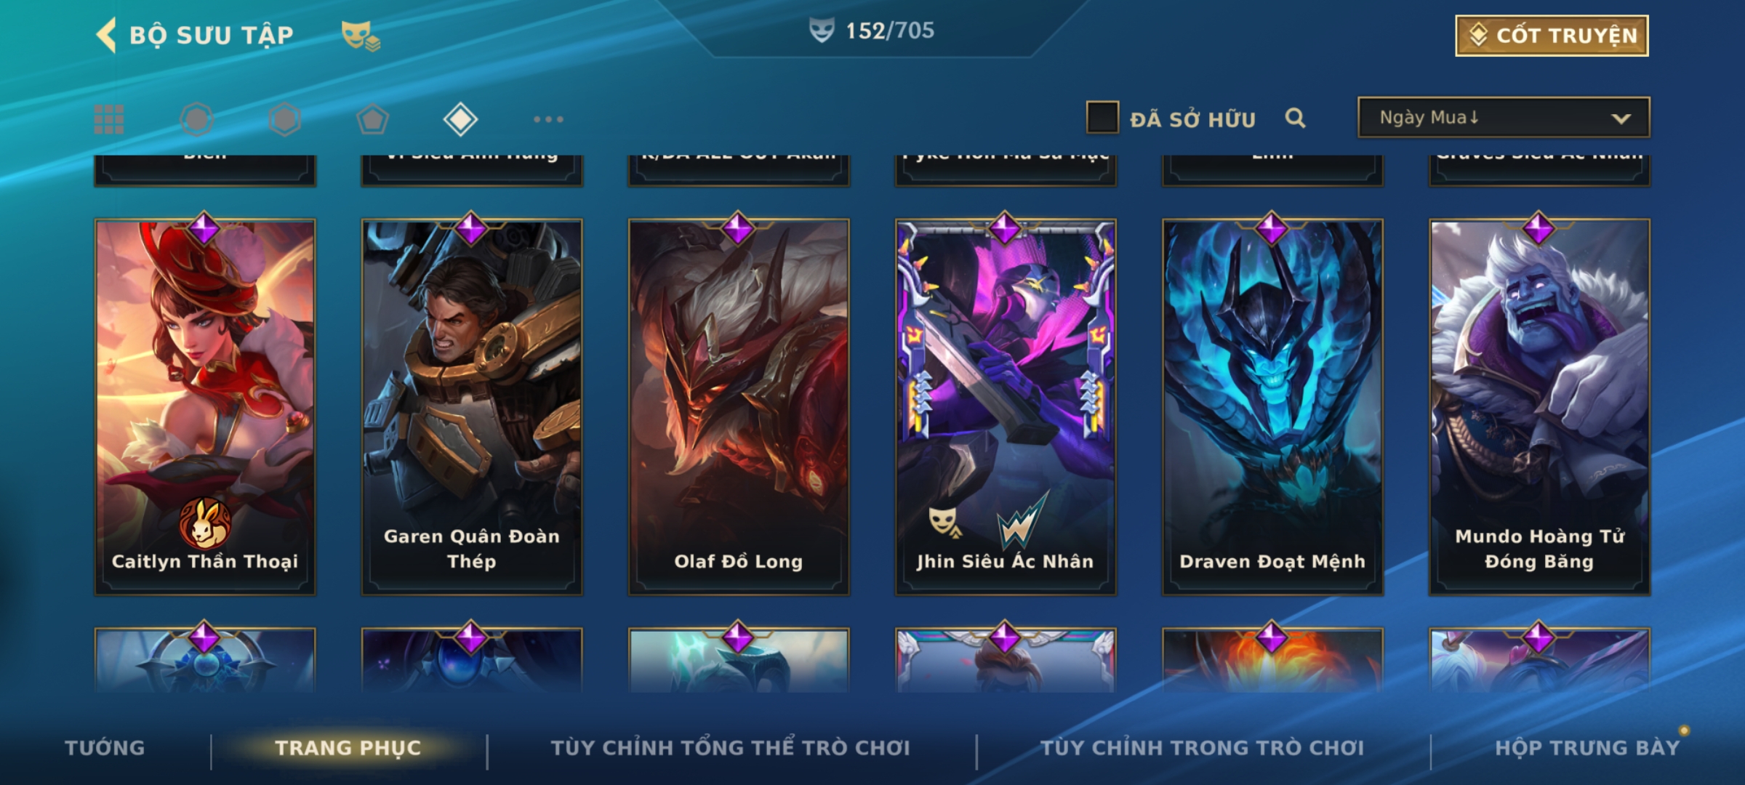Screen dimensions: 1745x785
Task: Select the Jhin Siêu Ác Nhân skin card
Action: [1006, 407]
